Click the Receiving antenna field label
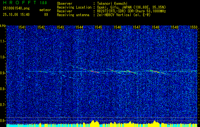This screenshot has width=200, height=127. [73, 15]
